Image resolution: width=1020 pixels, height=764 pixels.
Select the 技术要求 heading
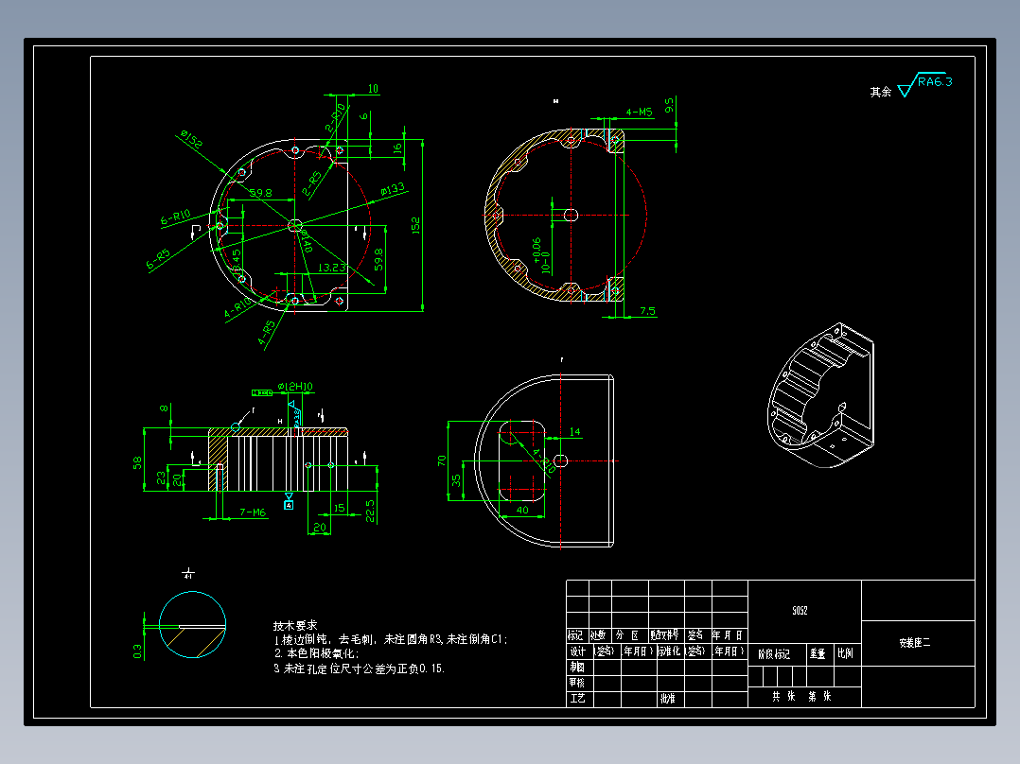coord(294,626)
